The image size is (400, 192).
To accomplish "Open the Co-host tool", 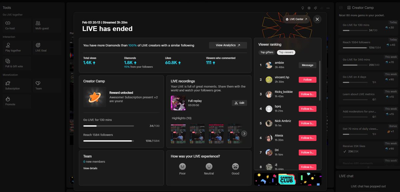I will point(16,25).
